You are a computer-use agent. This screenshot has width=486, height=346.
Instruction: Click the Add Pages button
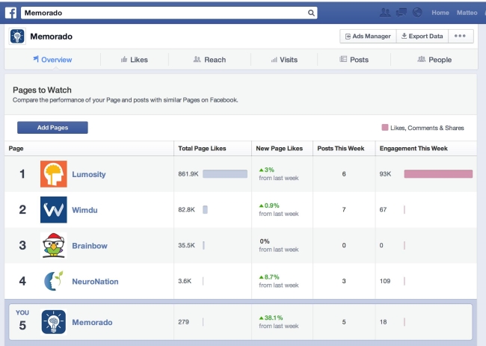[52, 128]
